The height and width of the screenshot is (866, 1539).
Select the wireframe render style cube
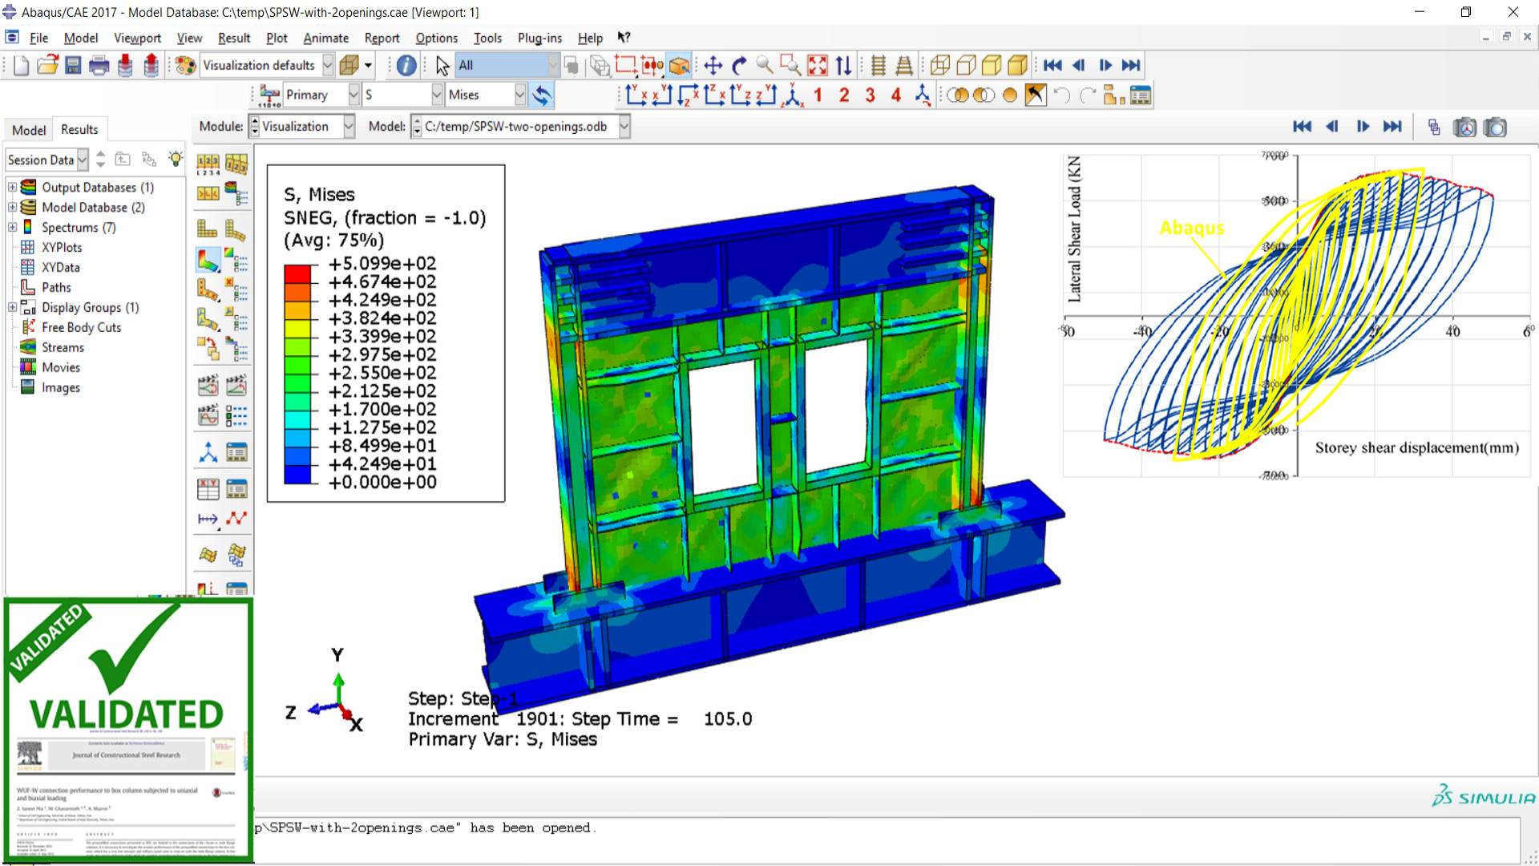click(940, 66)
